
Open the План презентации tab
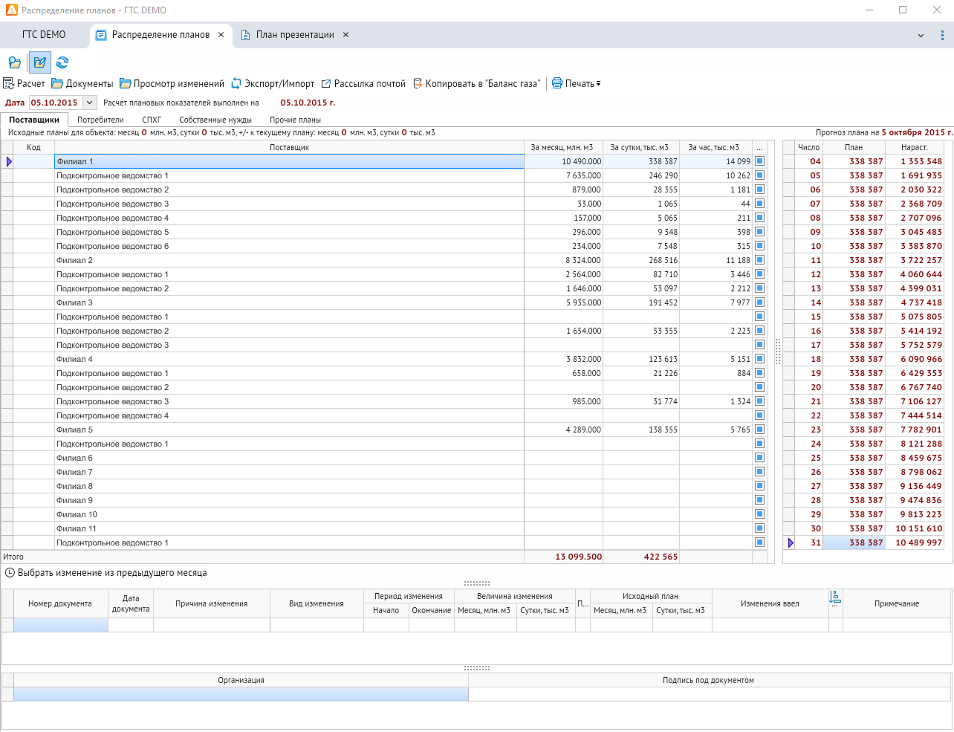pos(295,35)
